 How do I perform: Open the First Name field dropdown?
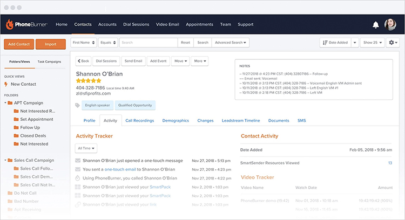pyautogui.click(x=84, y=43)
